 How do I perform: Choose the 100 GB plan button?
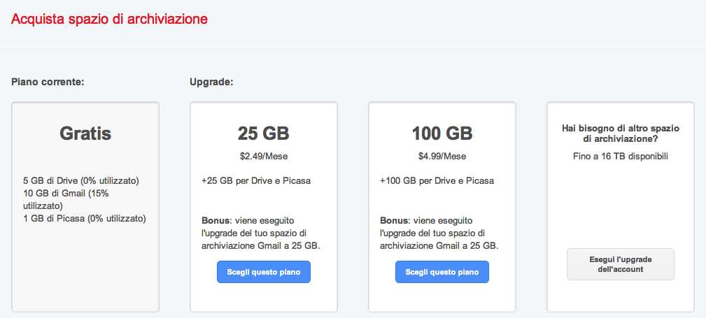pos(442,273)
